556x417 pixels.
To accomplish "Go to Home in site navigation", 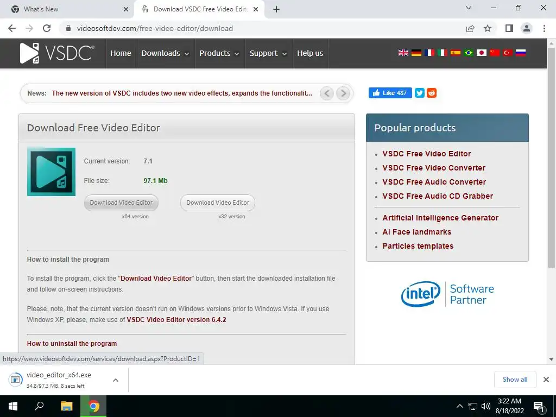I will (121, 53).
